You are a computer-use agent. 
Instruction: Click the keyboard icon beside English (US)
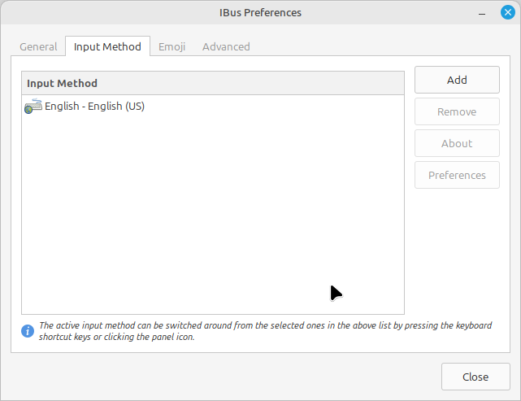coord(33,107)
